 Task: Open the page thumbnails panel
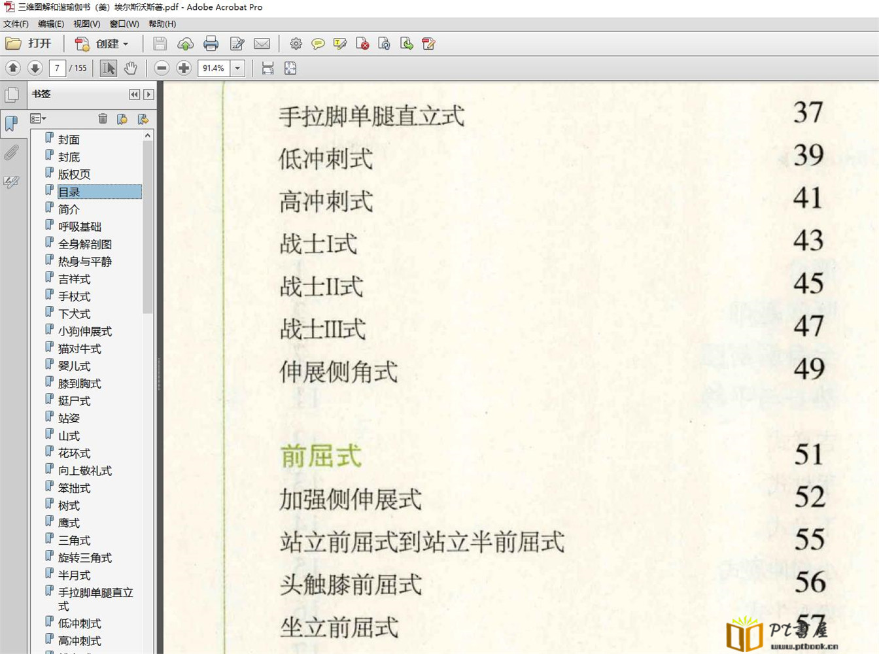tap(12, 95)
